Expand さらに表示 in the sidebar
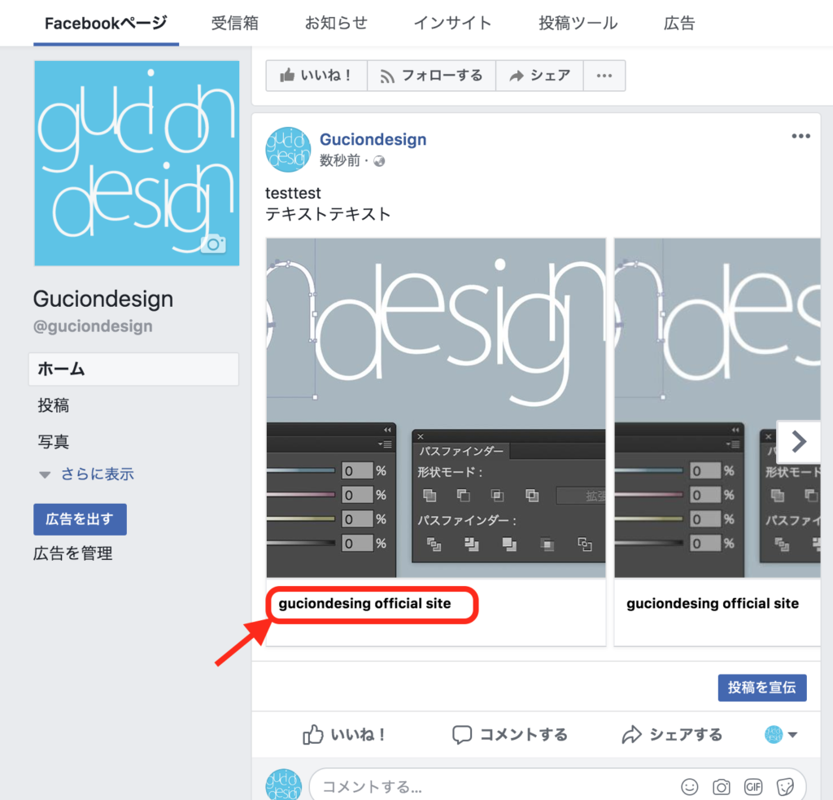The width and height of the screenshot is (833, 800). point(97,474)
